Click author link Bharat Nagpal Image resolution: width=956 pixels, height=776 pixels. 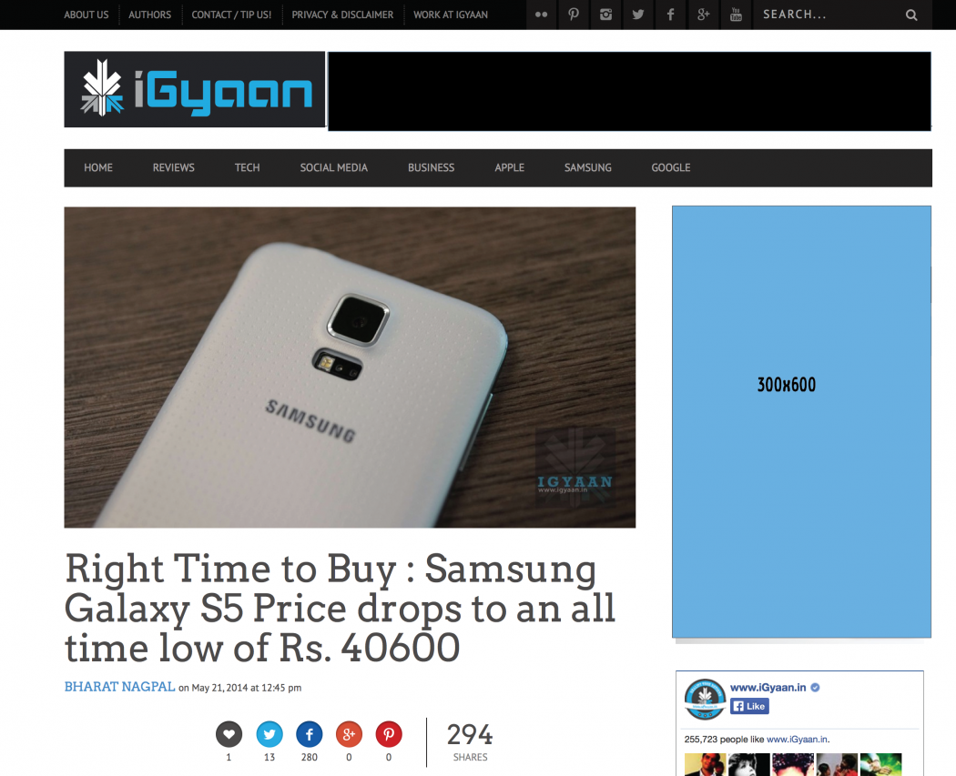[119, 687]
